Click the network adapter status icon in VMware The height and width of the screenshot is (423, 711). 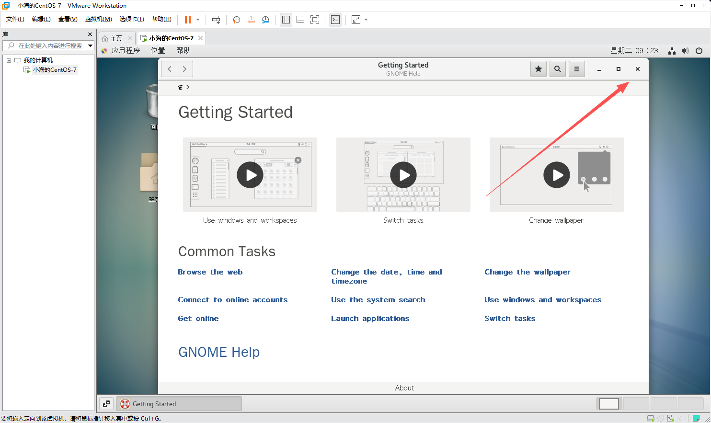click(x=671, y=418)
